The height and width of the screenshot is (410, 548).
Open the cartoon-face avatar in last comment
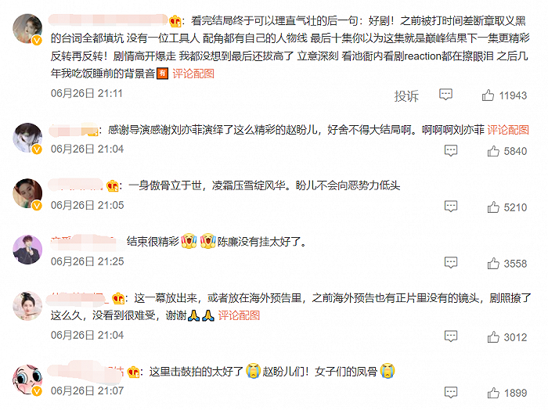(x=27, y=379)
